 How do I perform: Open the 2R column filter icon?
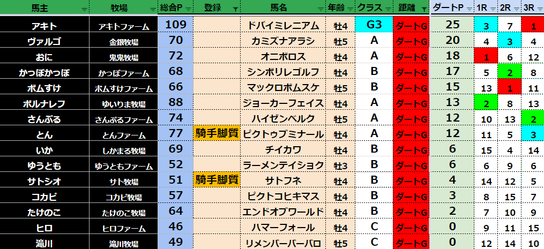[x=516, y=9]
